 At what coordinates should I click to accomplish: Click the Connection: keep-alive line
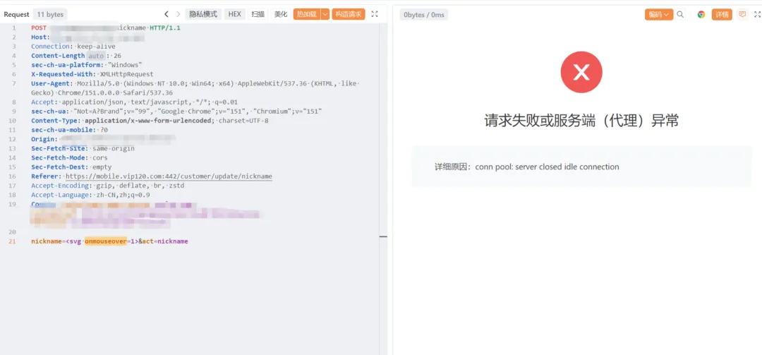pyautogui.click(x=73, y=46)
